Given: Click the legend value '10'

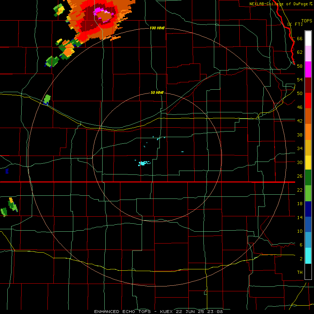Looking at the screenshot, I should (300, 231).
